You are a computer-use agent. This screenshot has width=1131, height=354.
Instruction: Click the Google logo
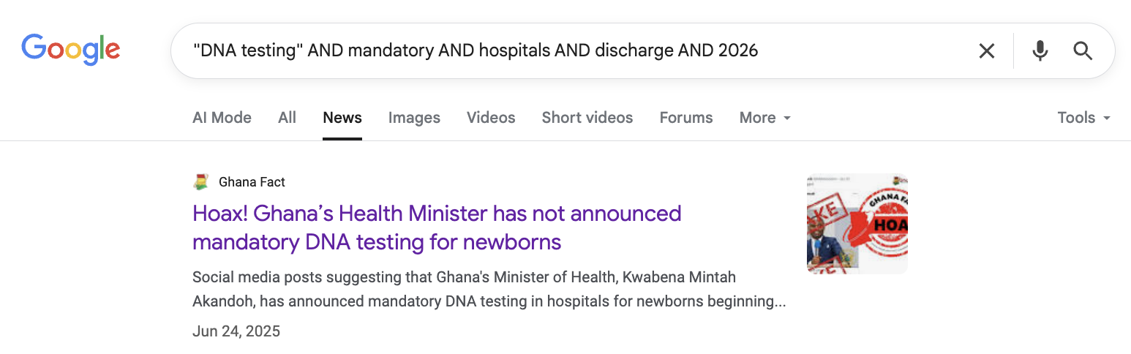[71, 50]
